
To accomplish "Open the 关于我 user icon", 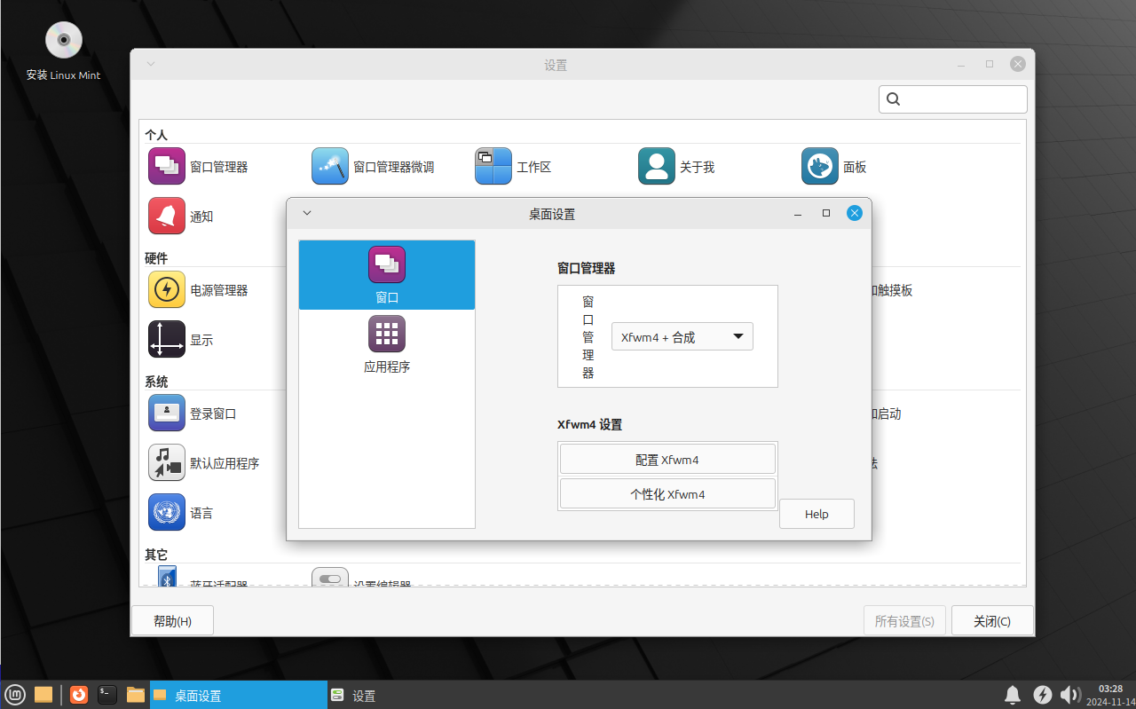I will click(657, 166).
